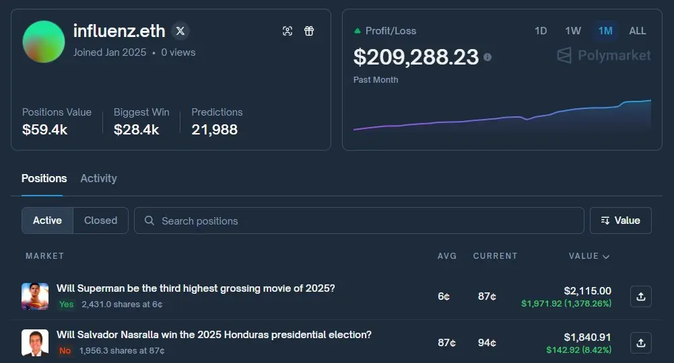This screenshot has height=363, width=674.
Task: Click the influenz.eth gradient avatar
Action: pyautogui.click(x=43, y=42)
